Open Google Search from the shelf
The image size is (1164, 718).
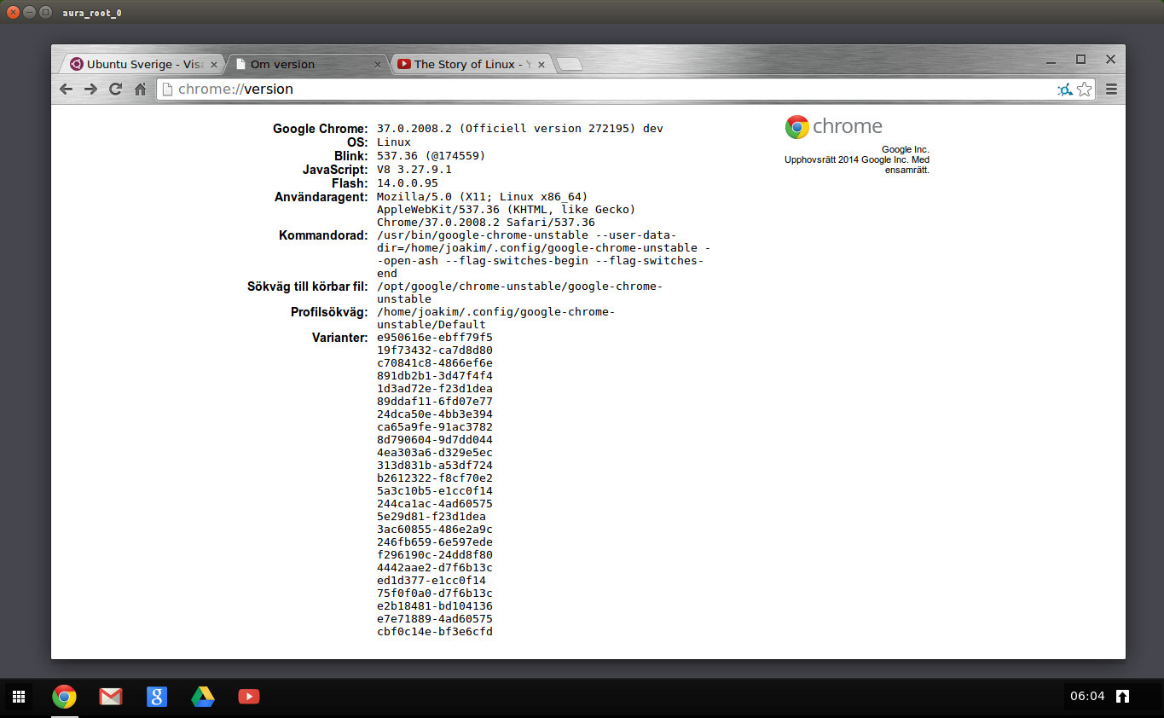[156, 697]
